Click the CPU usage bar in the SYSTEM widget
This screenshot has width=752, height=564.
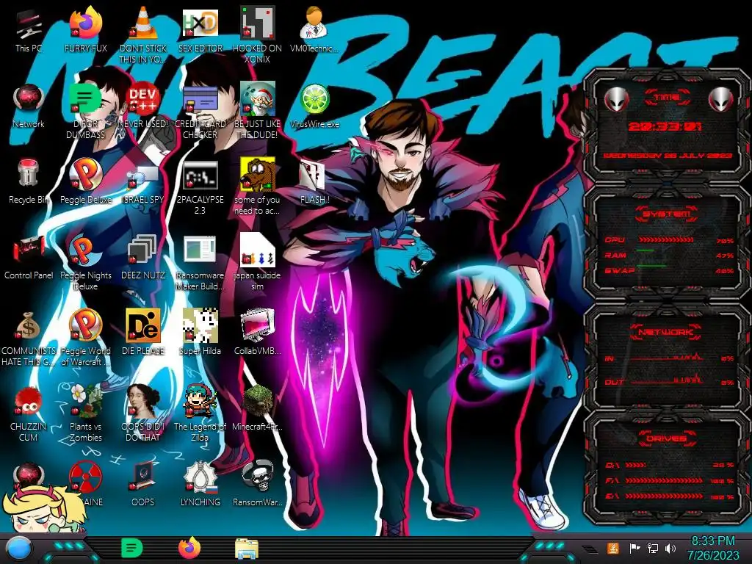pyautogui.click(x=665, y=240)
